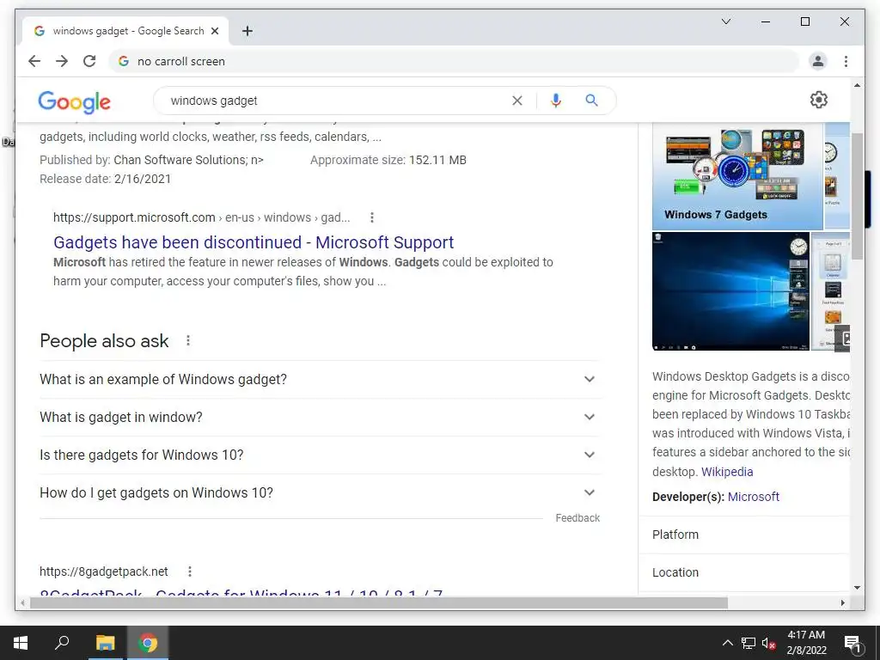Image resolution: width=880 pixels, height=660 pixels.
Task: Open the 8GadgetPack search result title
Action: (241, 592)
